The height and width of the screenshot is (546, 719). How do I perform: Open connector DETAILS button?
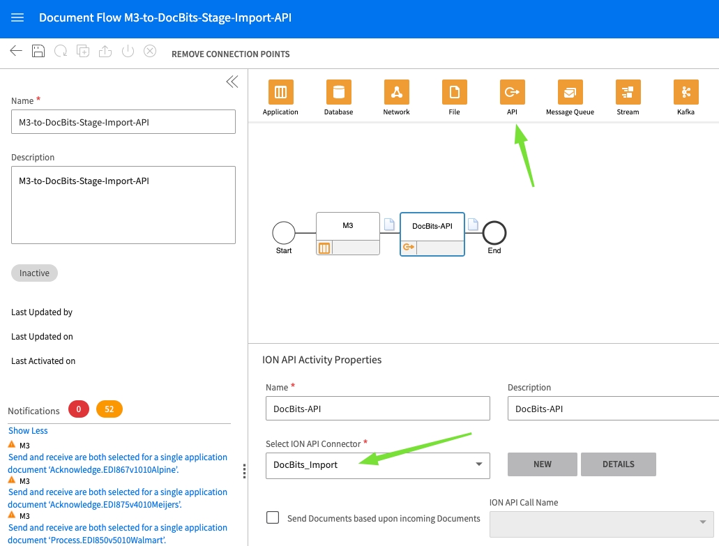coord(618,464)
